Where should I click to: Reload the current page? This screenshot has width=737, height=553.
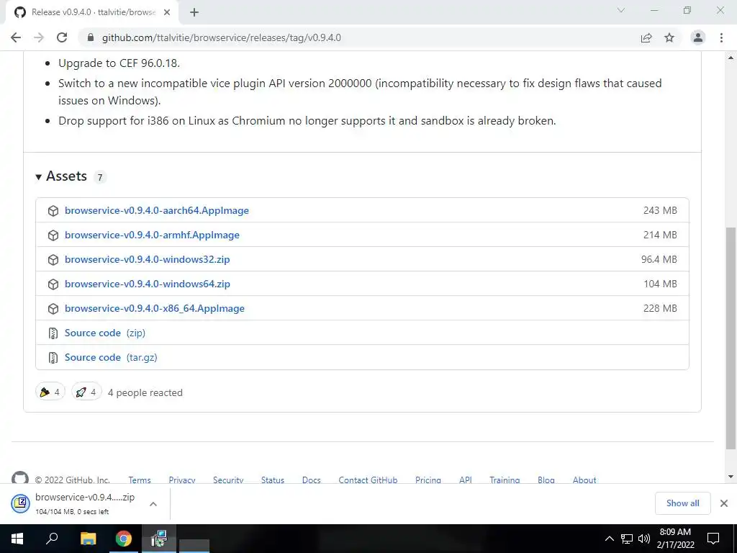[x=62, y=37]
